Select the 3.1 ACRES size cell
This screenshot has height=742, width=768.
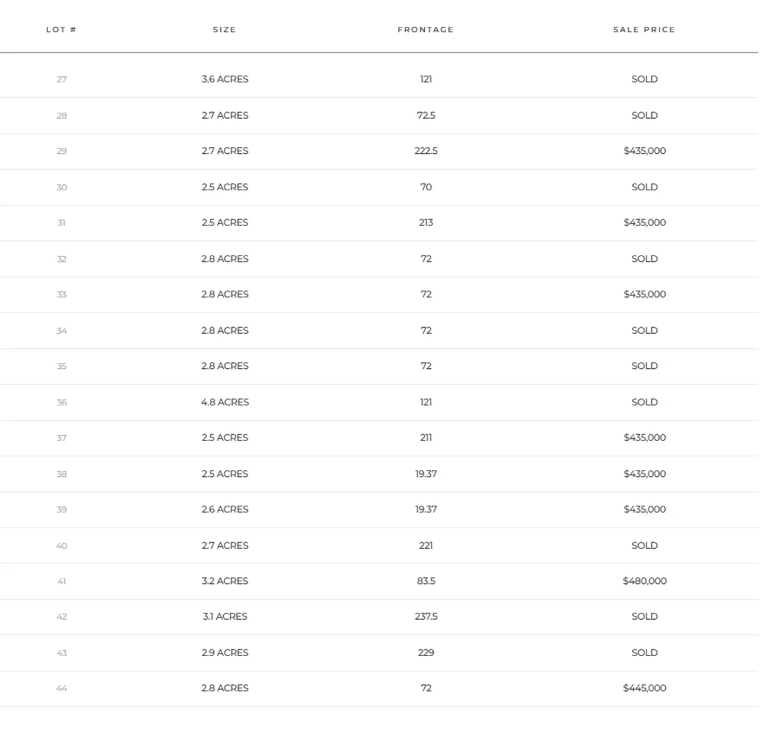(225, 617)
